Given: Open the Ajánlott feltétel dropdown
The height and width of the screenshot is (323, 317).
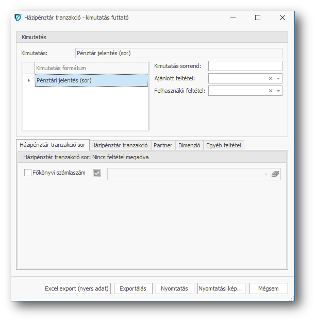Looking at the screenshot, I should tap(278, 78).
